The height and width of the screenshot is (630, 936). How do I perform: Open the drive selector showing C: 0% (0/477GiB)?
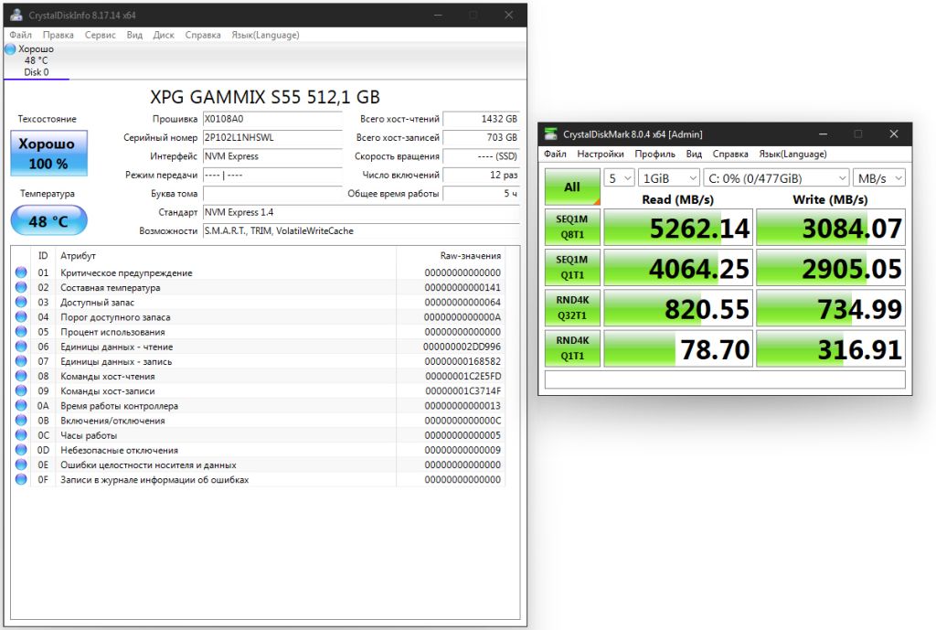(x=777, y=178)
